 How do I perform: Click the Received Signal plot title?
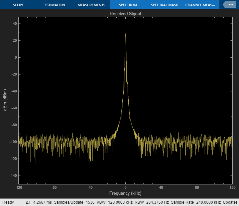(x=125, y=14)
